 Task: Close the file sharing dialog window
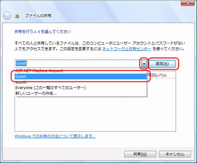pyautogui.click(x=188, y=3)
